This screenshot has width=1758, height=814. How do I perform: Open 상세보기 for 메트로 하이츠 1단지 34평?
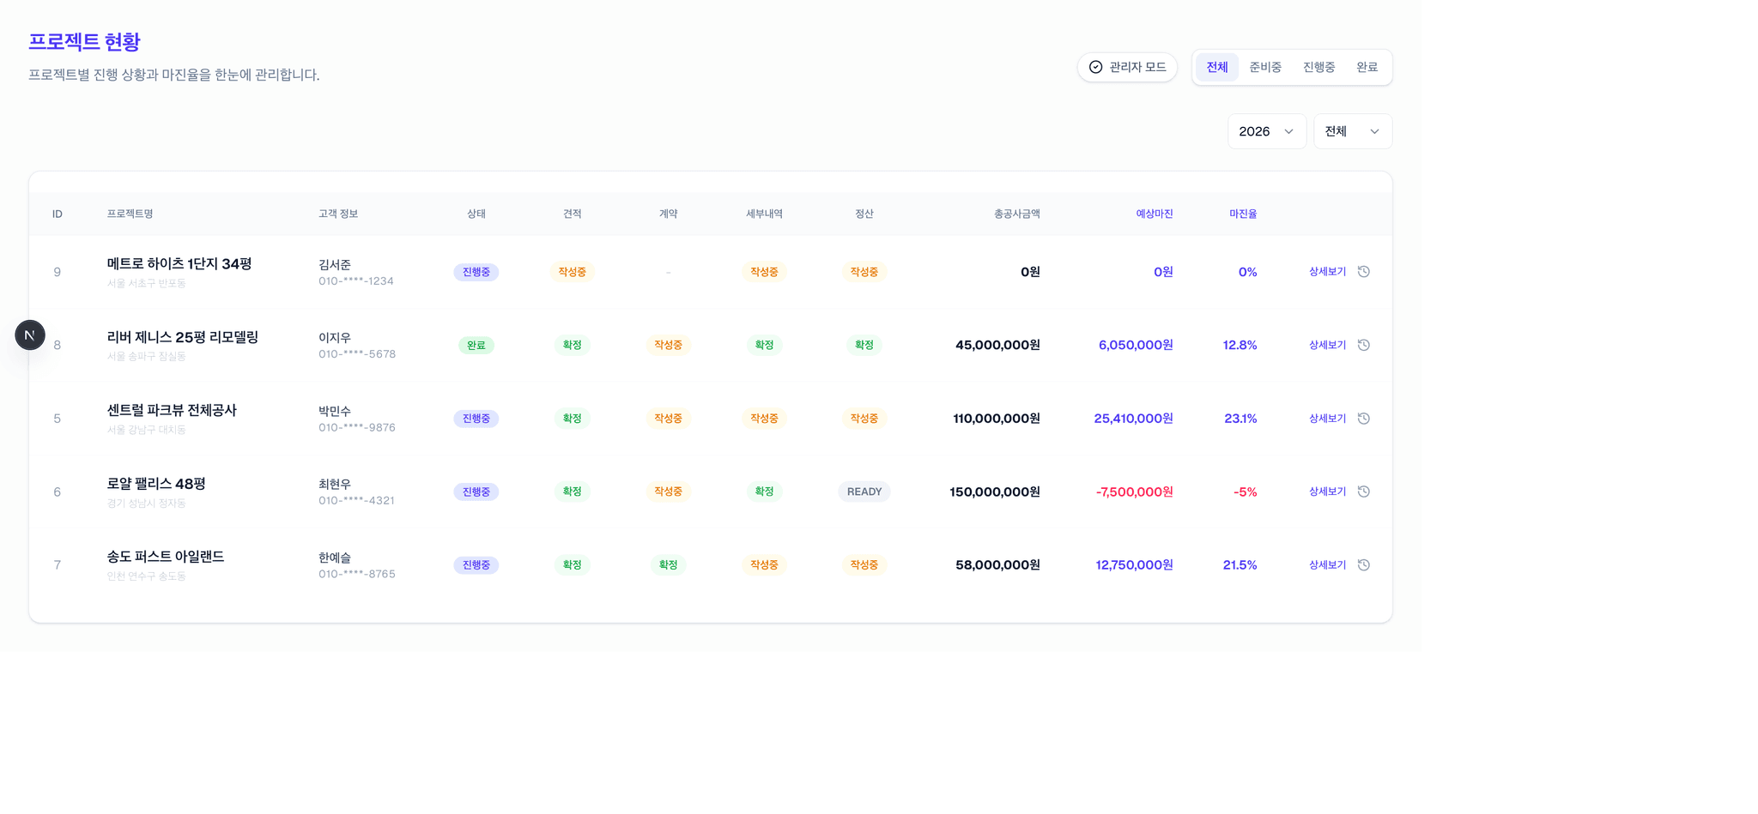[x=1327, y=272]
